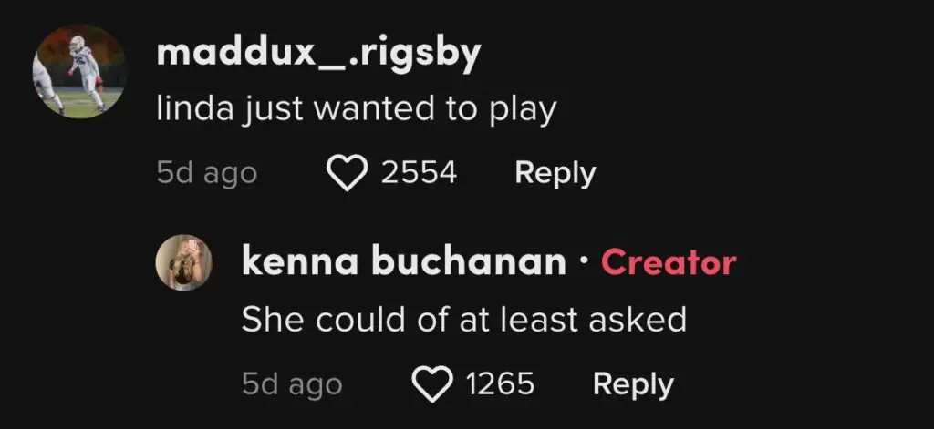
Task: Like the comment by maddux_.rigsby
Action: coord(346,172)
